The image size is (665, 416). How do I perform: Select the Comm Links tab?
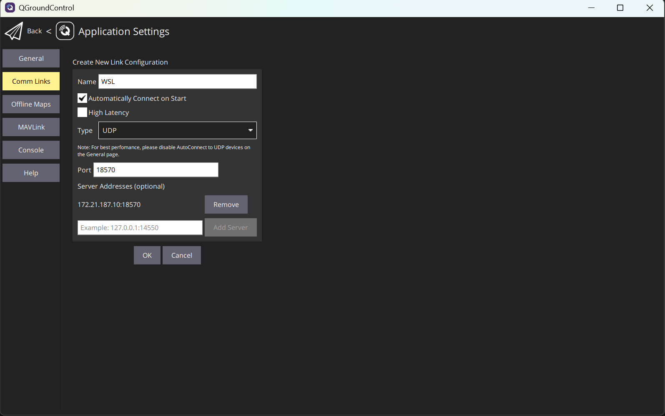click(31, 81)
